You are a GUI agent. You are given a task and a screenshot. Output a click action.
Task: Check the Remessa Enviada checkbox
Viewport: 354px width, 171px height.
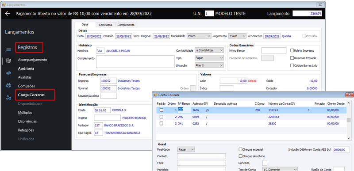pyautogui.click(x=292, y=58)
